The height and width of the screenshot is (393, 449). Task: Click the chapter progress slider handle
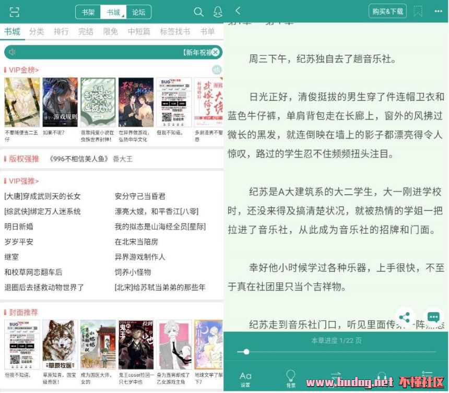click(246, 352)
